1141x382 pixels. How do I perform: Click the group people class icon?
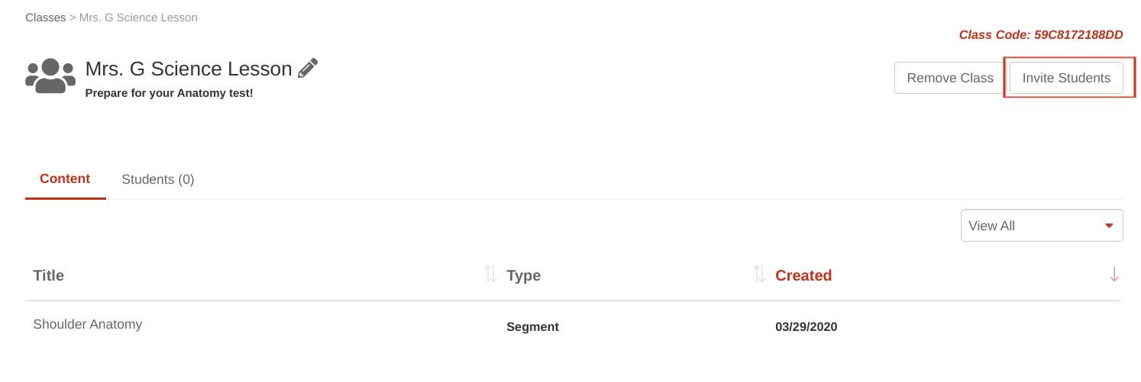coord(50,75)
